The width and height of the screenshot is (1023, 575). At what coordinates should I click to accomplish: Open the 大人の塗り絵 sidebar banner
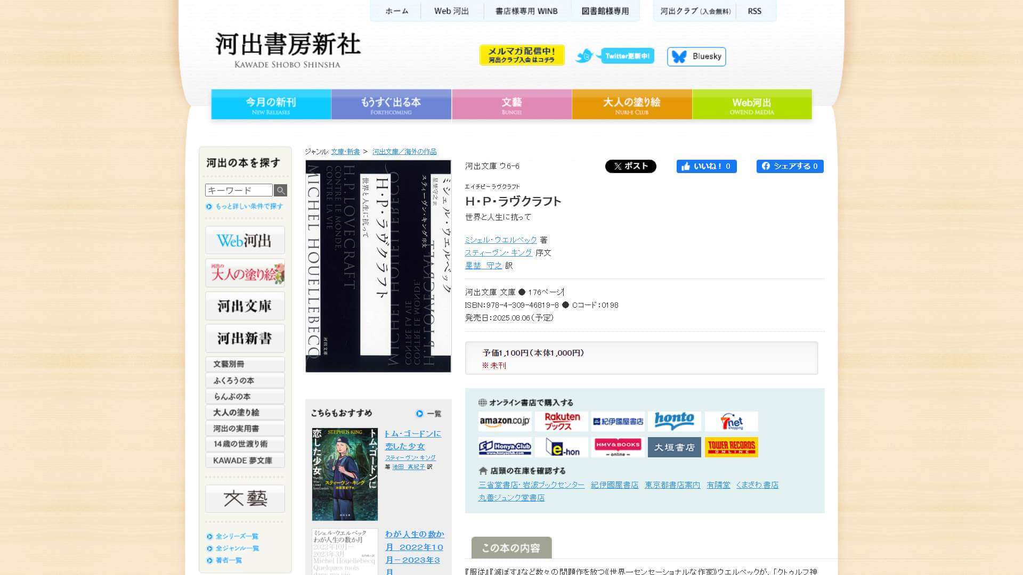[x=245, y=273]
